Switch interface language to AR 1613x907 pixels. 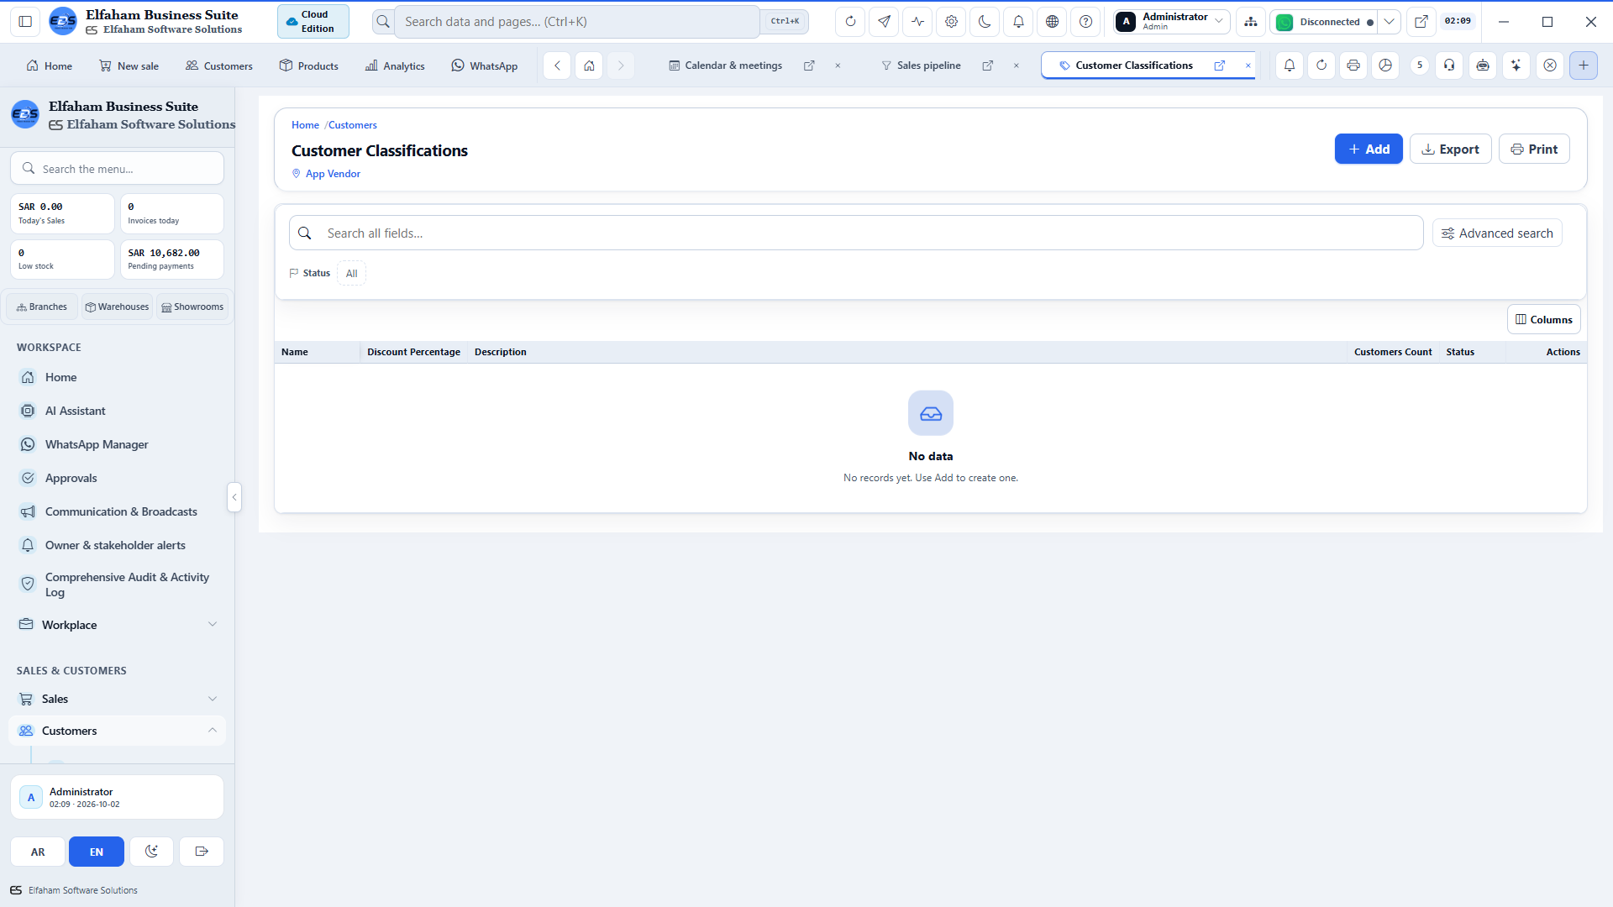[x=38, y=852]
